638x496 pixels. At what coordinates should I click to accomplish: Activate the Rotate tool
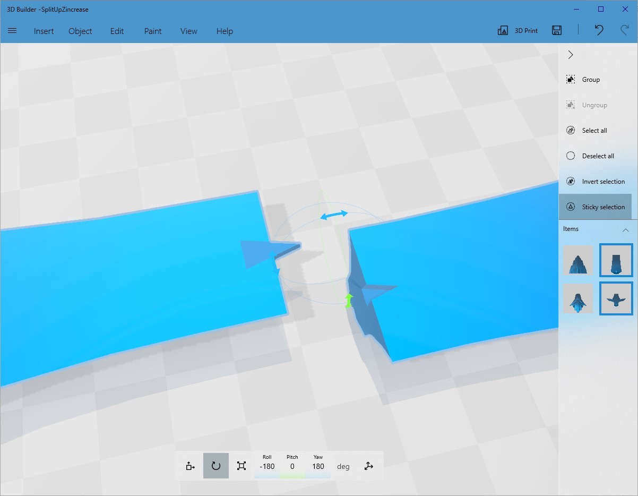coord(215,466)
